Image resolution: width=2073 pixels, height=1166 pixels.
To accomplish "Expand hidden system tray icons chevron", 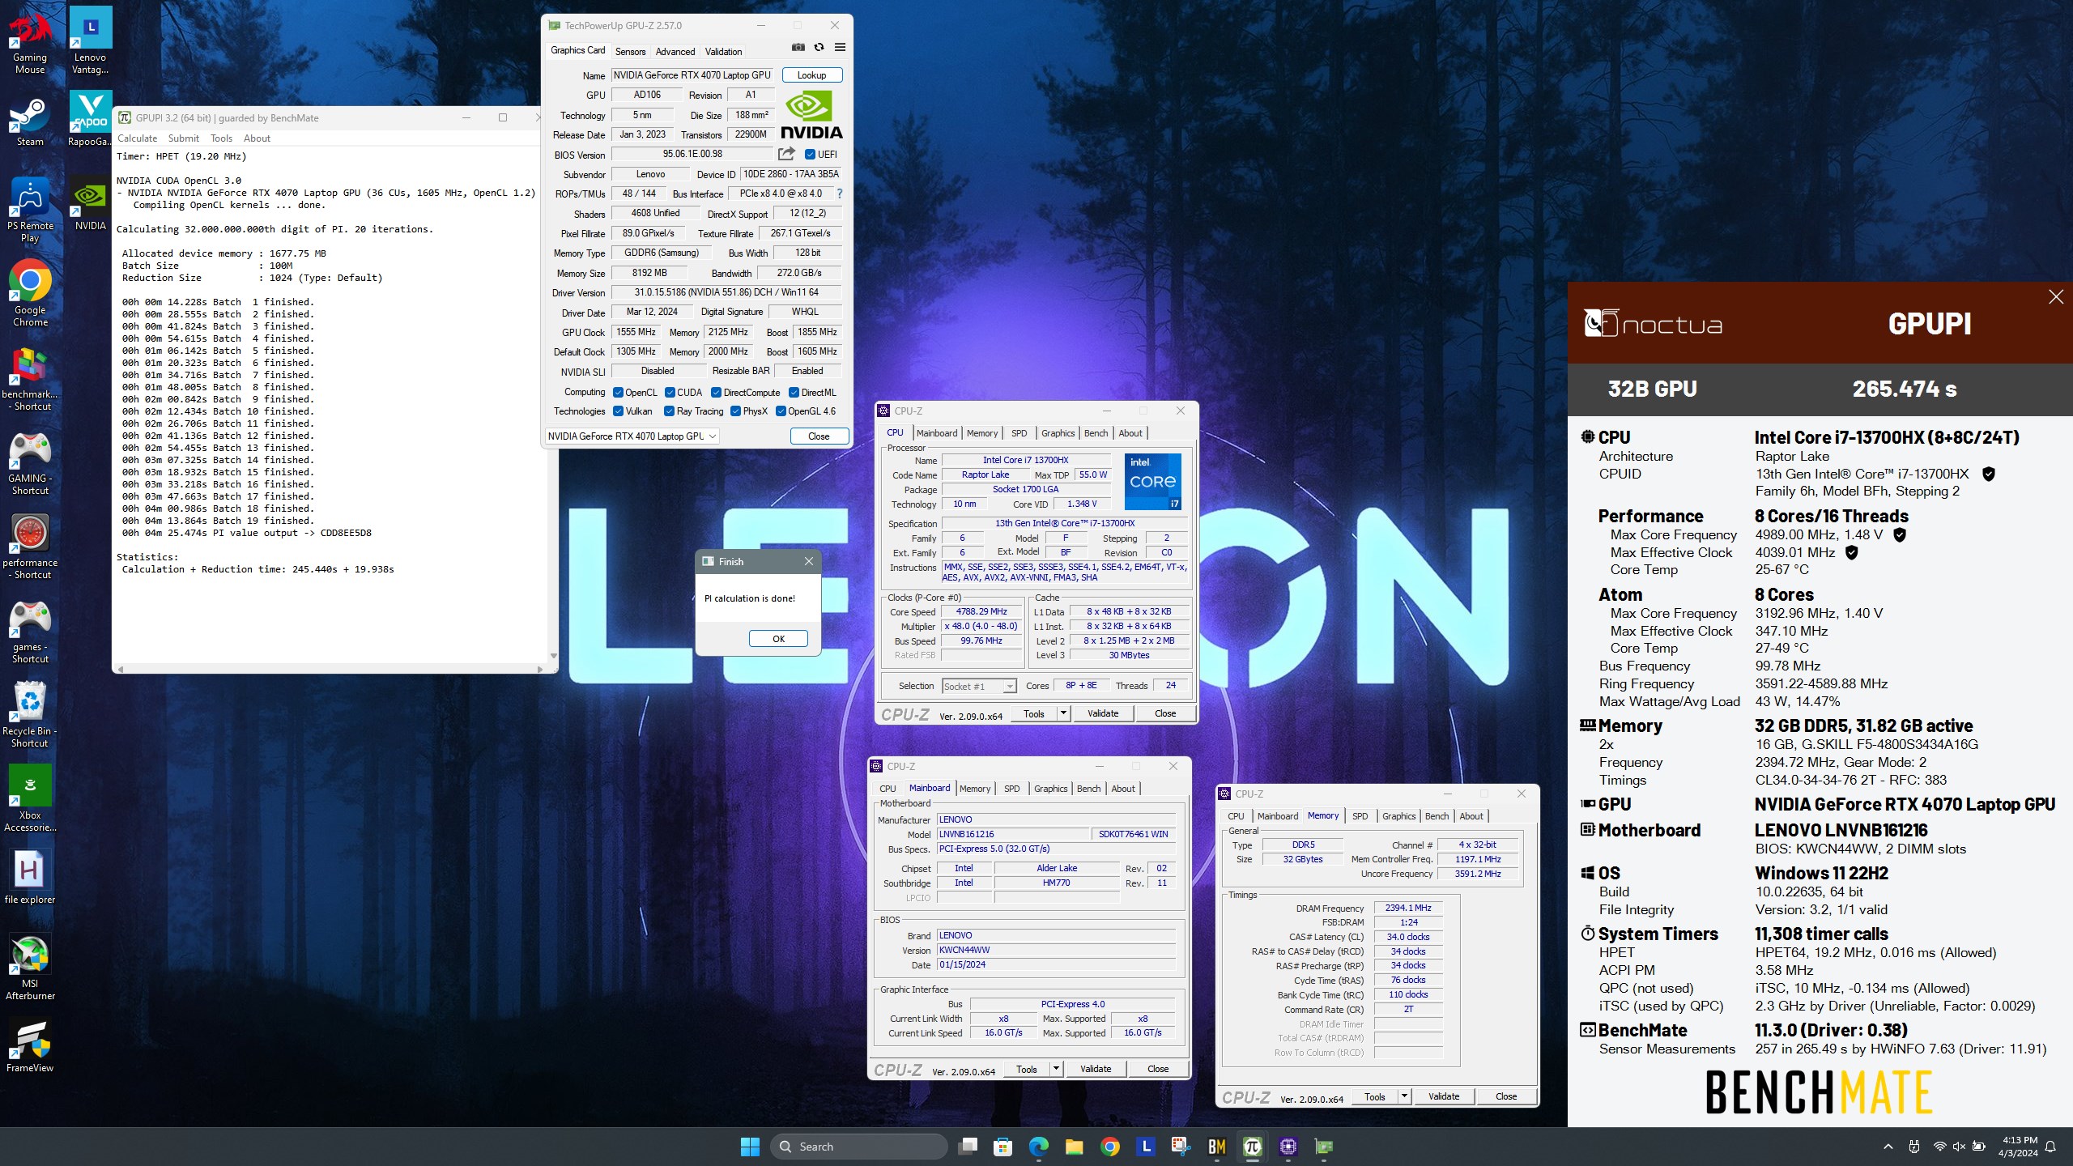I will pos(1888,1147).
